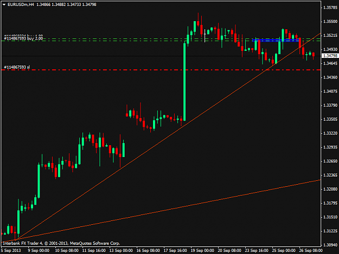Click the white candle near 19 Sep
The width and height of the screenshot is (339, 254).
pyautogui.click(x=204, y=35)
